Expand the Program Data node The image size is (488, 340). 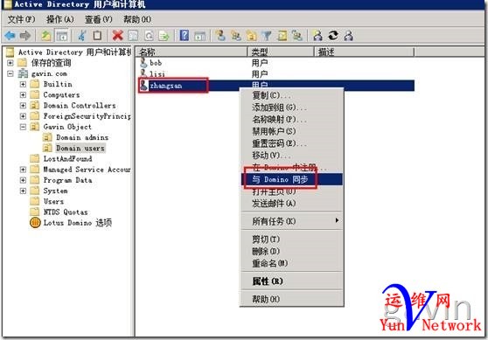click(23, 180)
